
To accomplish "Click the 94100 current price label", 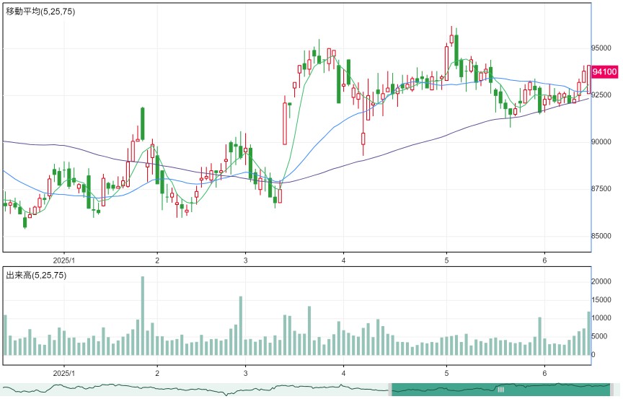I will pyautogui.click(x=605, y=72).
